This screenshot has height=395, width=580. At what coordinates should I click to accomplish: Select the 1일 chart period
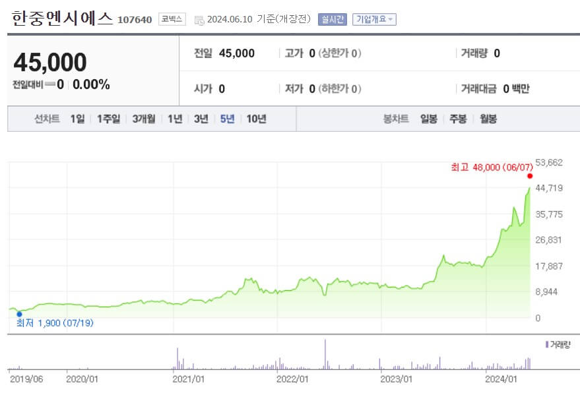(x=77, y=119)
